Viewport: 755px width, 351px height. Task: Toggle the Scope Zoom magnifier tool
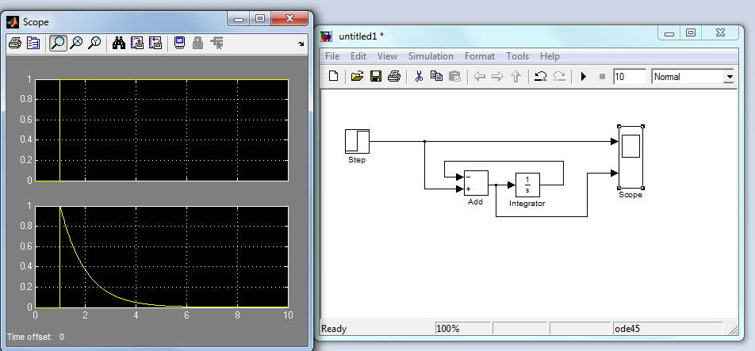pyautogui.click(x=57, y=44)
